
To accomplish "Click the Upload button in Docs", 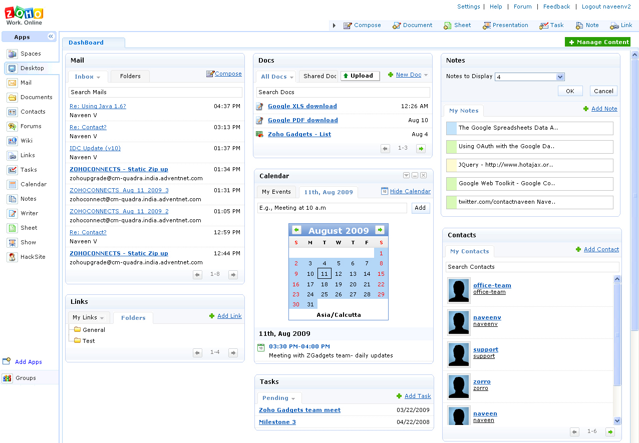I will [360, 76].
